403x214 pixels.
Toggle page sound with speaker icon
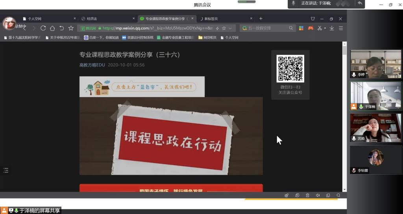(x=318, y=195)
